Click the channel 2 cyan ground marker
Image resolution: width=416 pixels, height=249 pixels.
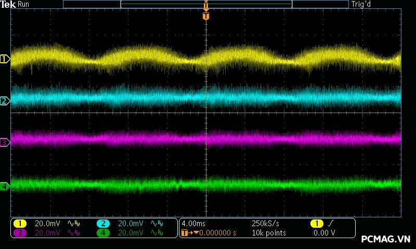[x=5, y=101]
